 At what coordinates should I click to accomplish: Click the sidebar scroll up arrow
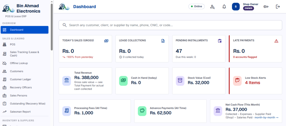[x=52, y=2]
